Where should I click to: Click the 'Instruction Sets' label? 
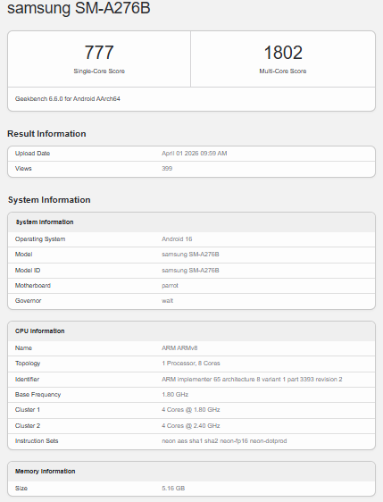coord(37,441)
